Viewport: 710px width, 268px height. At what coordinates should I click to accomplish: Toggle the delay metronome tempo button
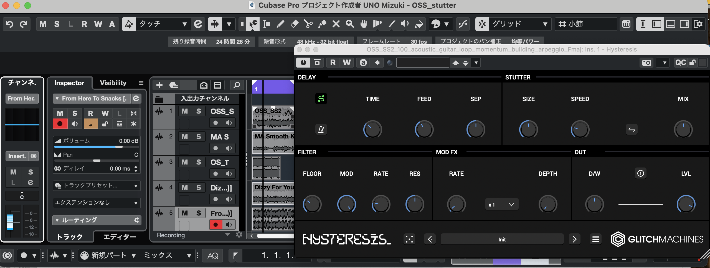point(321,129)
